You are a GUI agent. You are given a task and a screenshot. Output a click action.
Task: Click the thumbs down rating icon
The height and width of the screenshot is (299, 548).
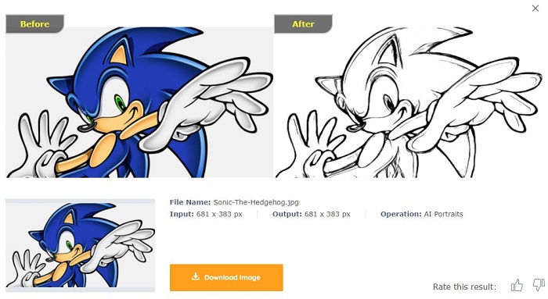coord(539,285)
